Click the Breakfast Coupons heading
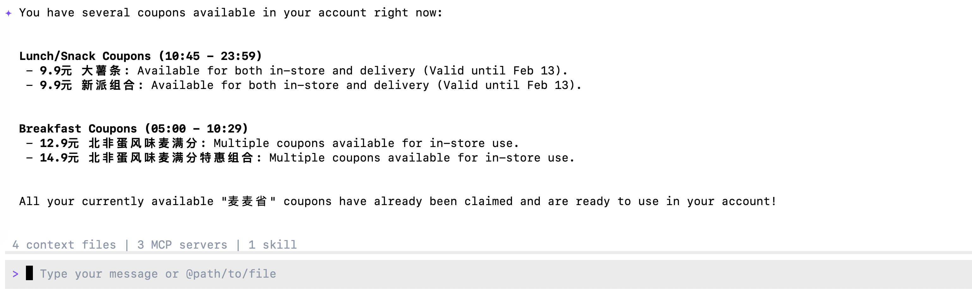The width and height of the screenshot is (972, 289). click(x=78, y=129)
